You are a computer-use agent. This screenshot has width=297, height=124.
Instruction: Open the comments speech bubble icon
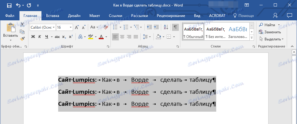(289, 15)
